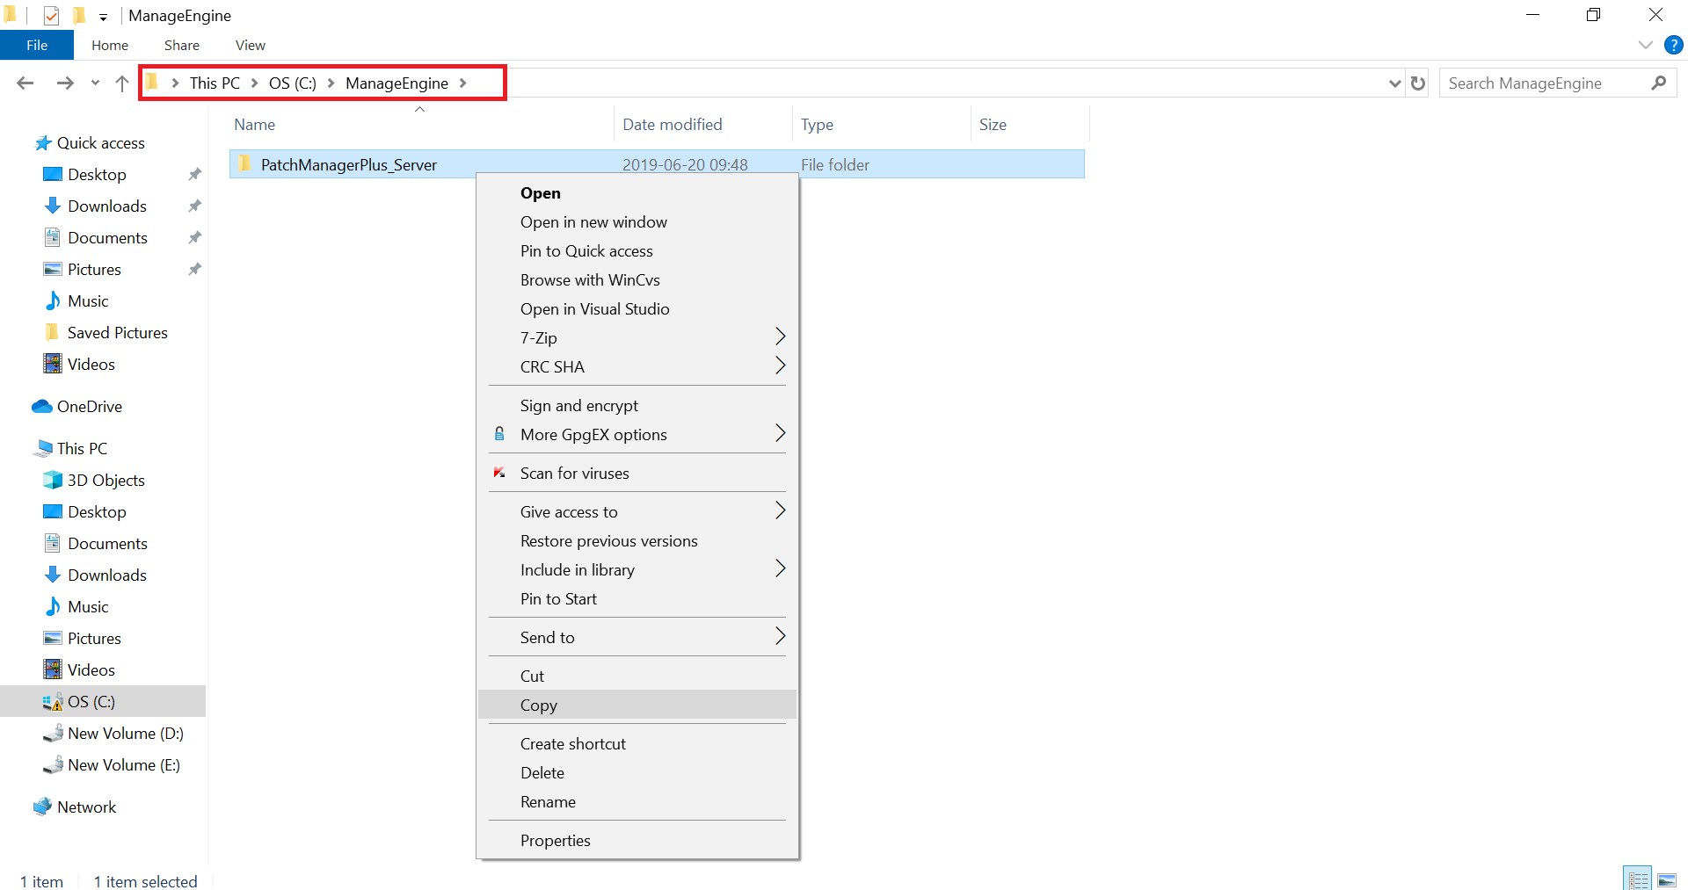This screenshot has width=1688, height=890.
Task: Switch to Details view layout
Action: coord(1638,879)
